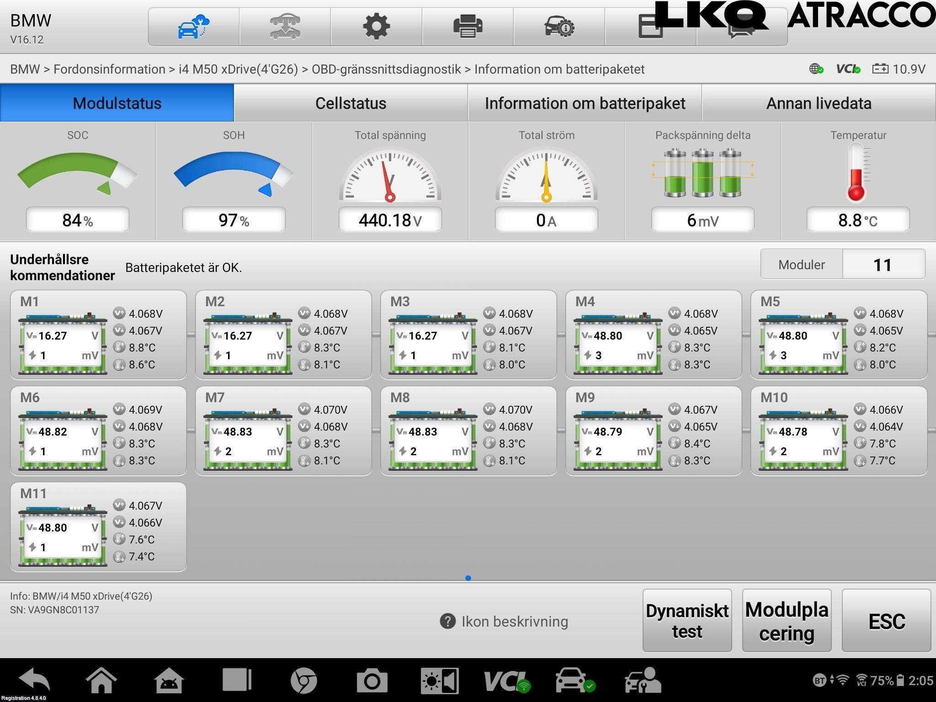Switch to the Cellstatus tab

click(x=351, y=103)
